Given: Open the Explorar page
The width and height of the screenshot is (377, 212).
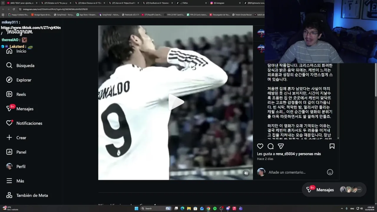Looking at the screenshot, I should pos(19,80).
